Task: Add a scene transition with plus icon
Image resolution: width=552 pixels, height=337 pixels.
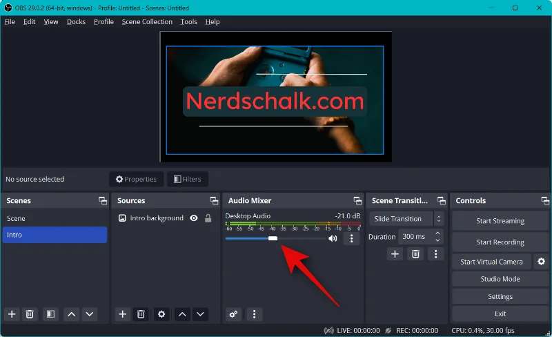Action: (395, 254)
